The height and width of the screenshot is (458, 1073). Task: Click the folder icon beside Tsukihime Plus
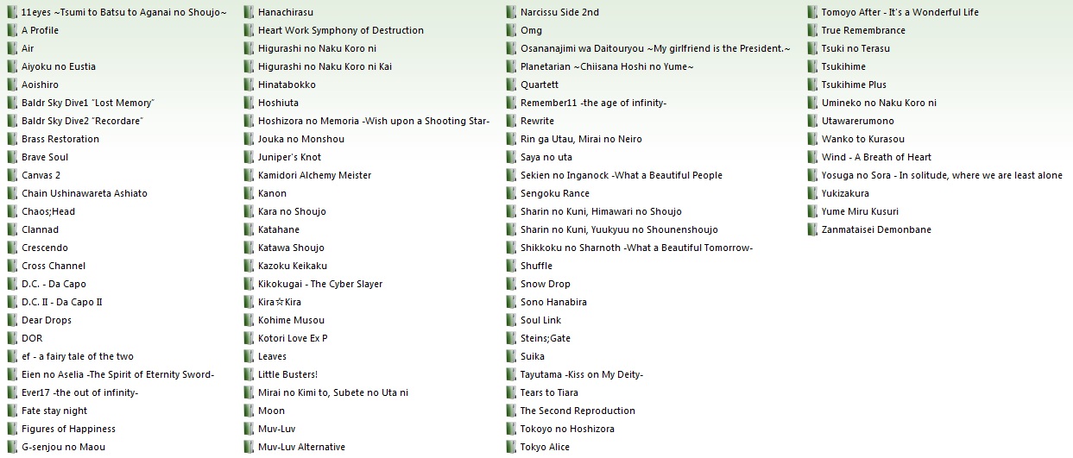[812, 85]
